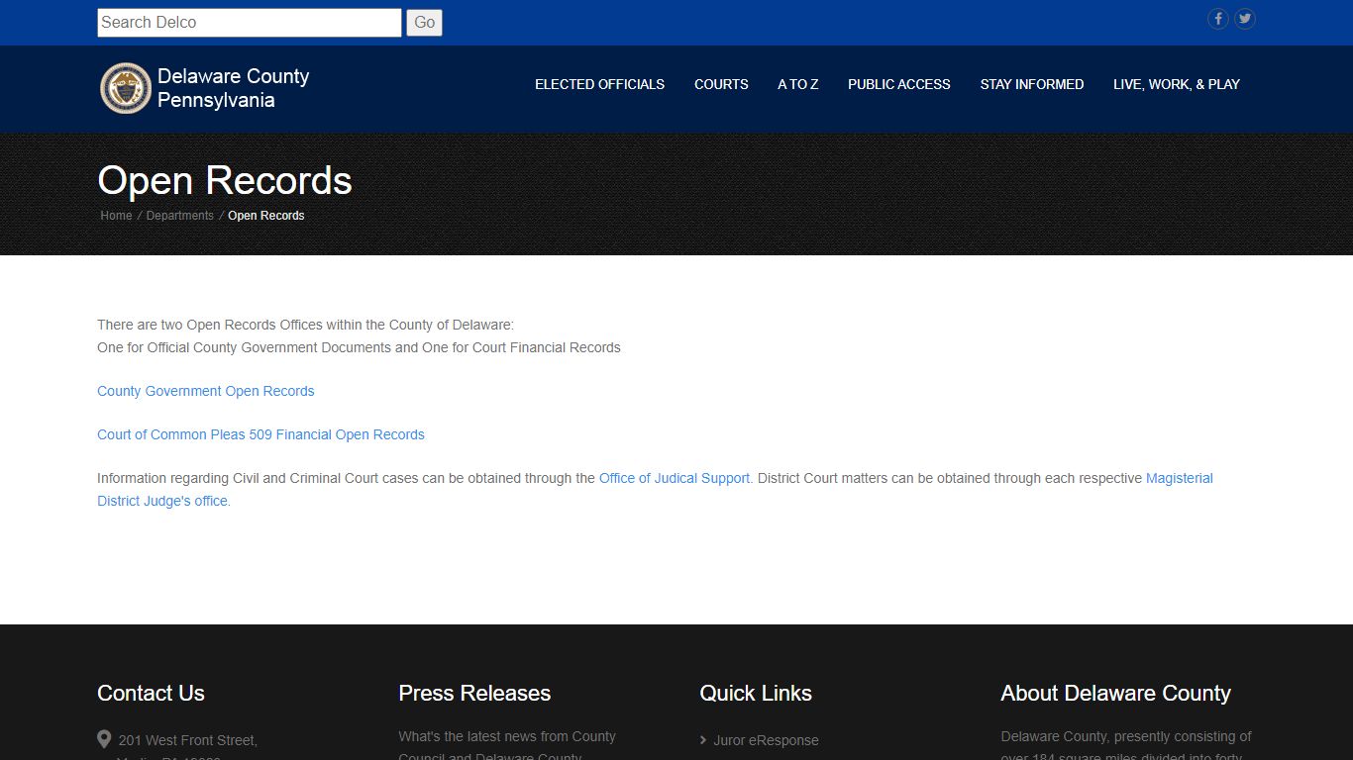This screenshot has width=1353, height=760.
Task: Open the Elected Officials menu
Action: tap(600, 84)
